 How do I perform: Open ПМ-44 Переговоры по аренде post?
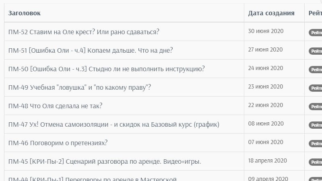(93, 179)
